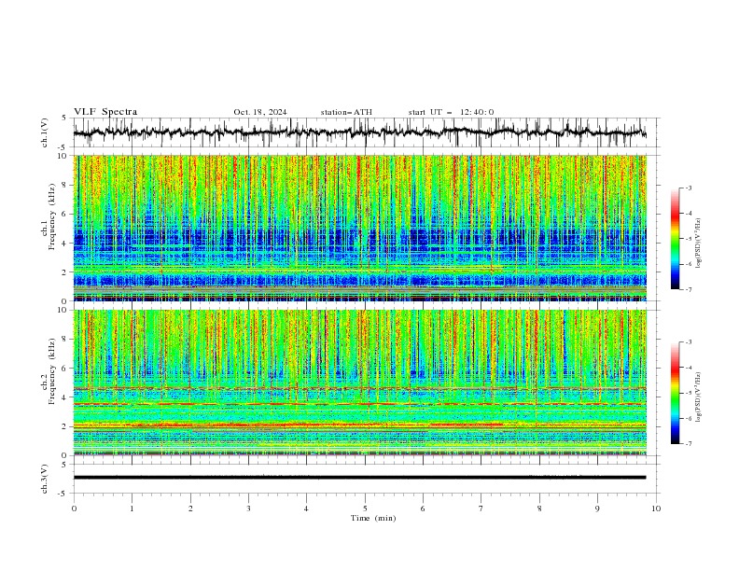Click the 'start UT = 12:40:0' text

pos(451,112)
